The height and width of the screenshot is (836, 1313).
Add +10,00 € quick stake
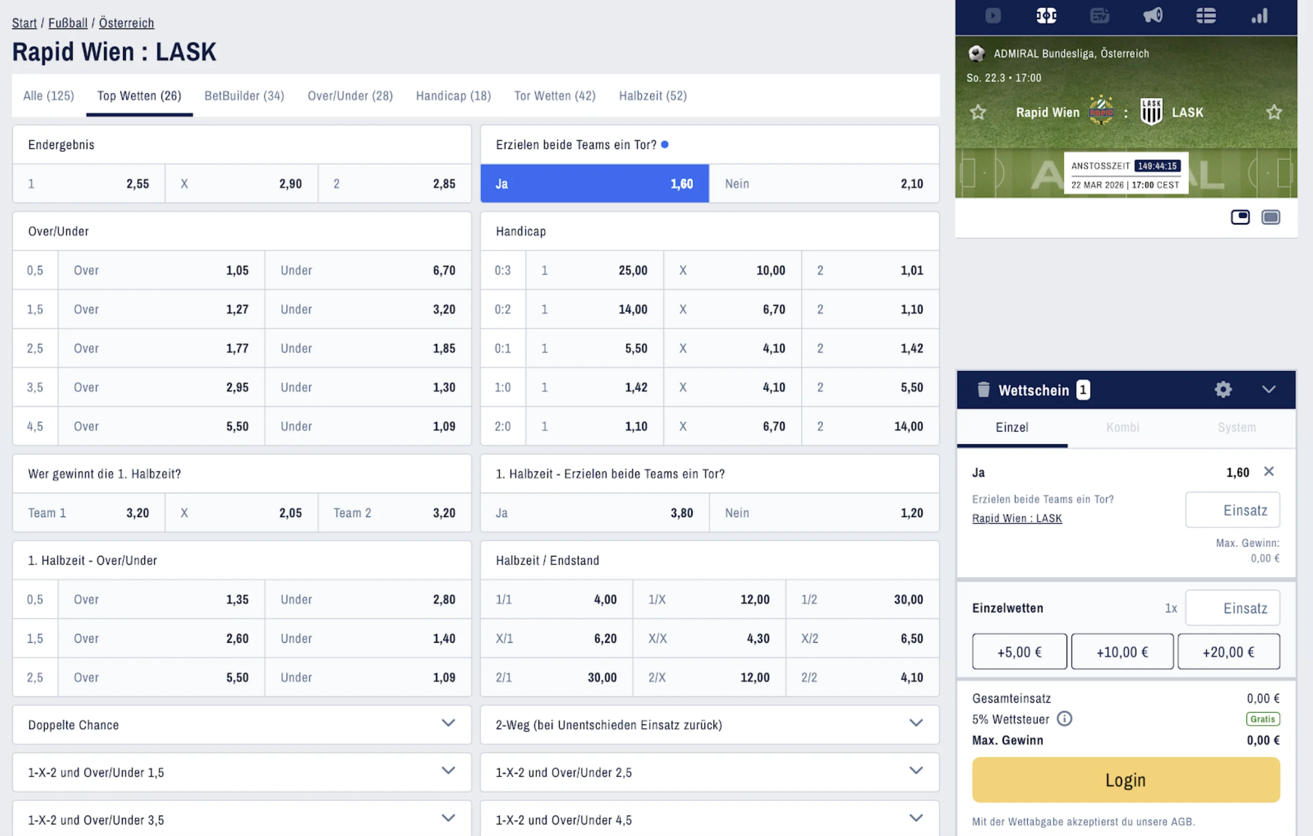pos(1122,652)
